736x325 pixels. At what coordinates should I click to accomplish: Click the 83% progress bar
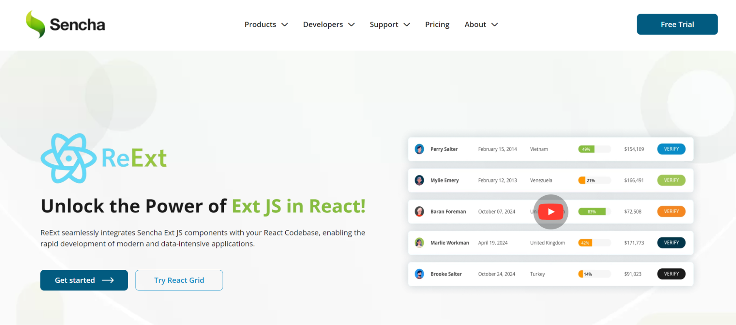click(x=595, y=212)
